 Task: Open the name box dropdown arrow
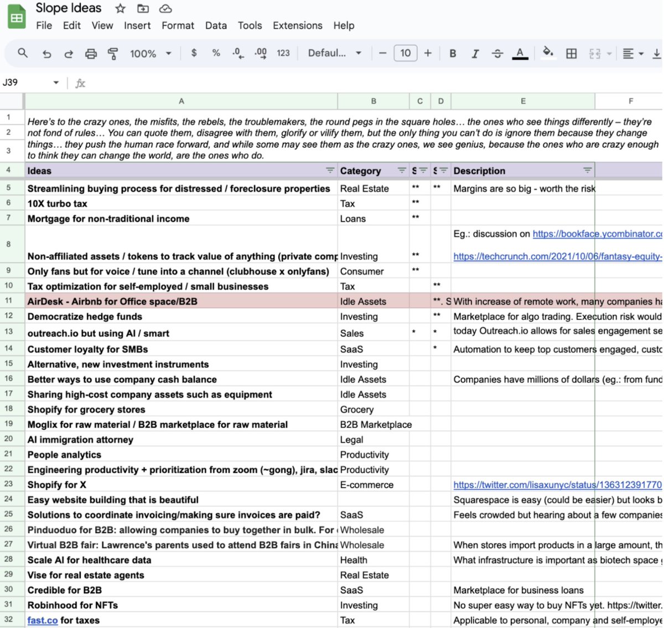[56, 82]
